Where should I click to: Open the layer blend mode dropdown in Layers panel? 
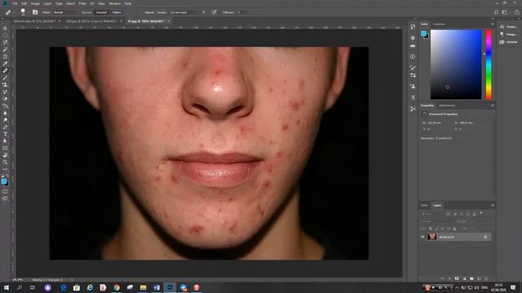[x=438, y=221]
